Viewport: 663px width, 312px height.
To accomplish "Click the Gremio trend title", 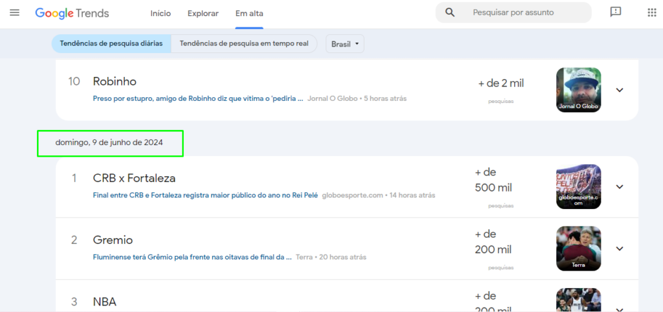I will coord(113,240).
